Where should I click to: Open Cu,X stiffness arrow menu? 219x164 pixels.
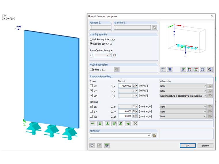[x=137, y=86]
